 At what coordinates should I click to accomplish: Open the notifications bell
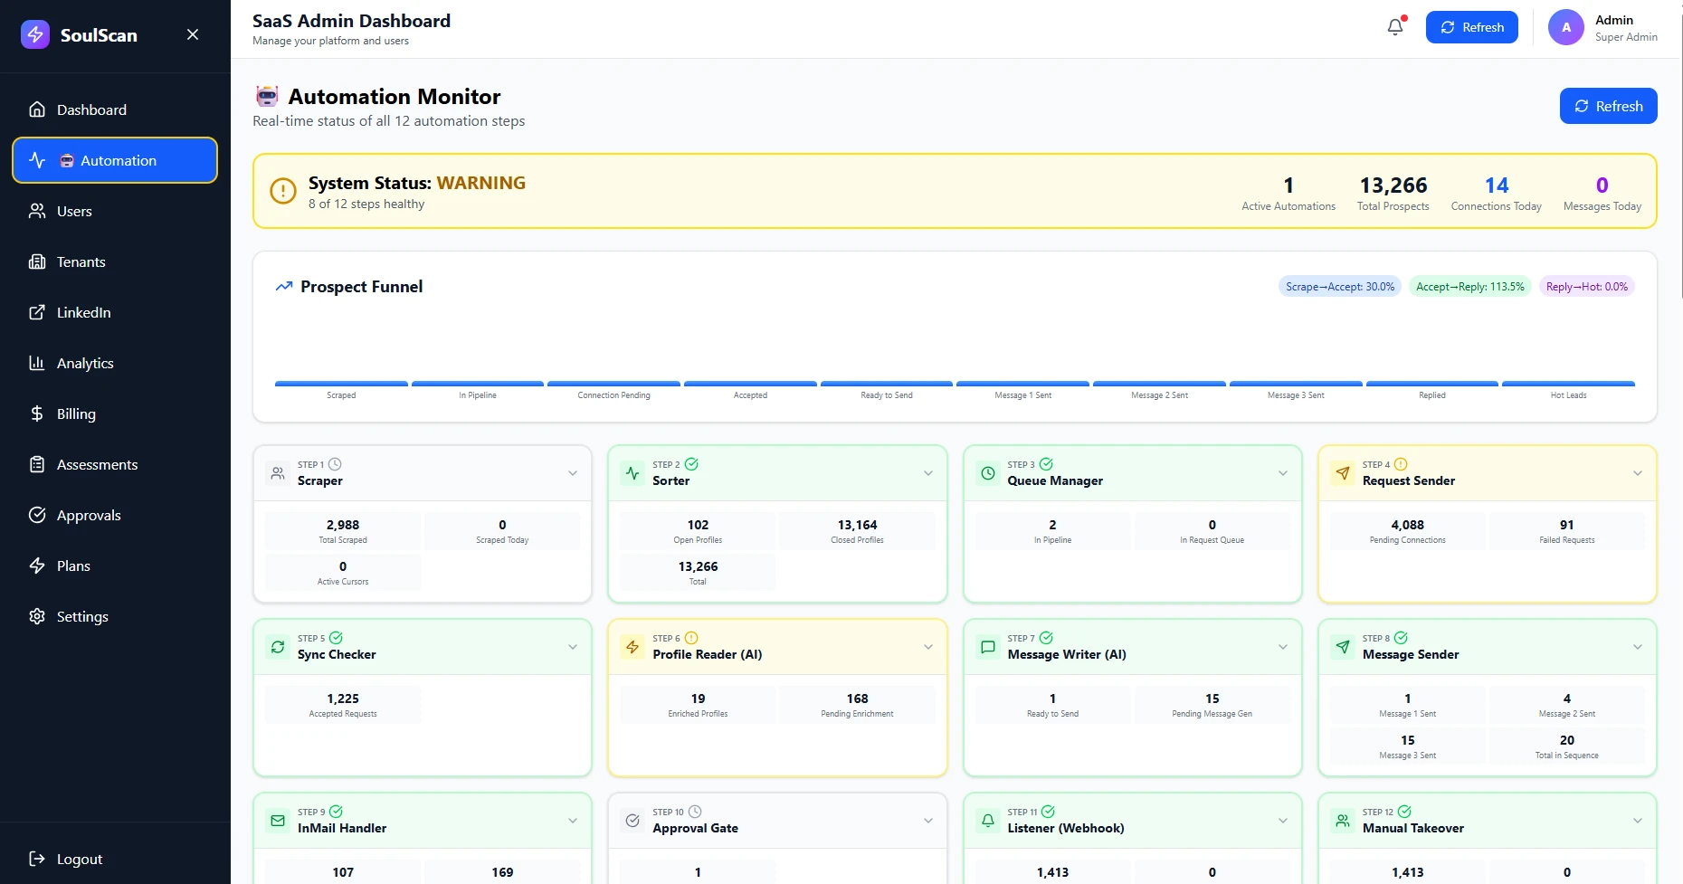(1395, 27)
